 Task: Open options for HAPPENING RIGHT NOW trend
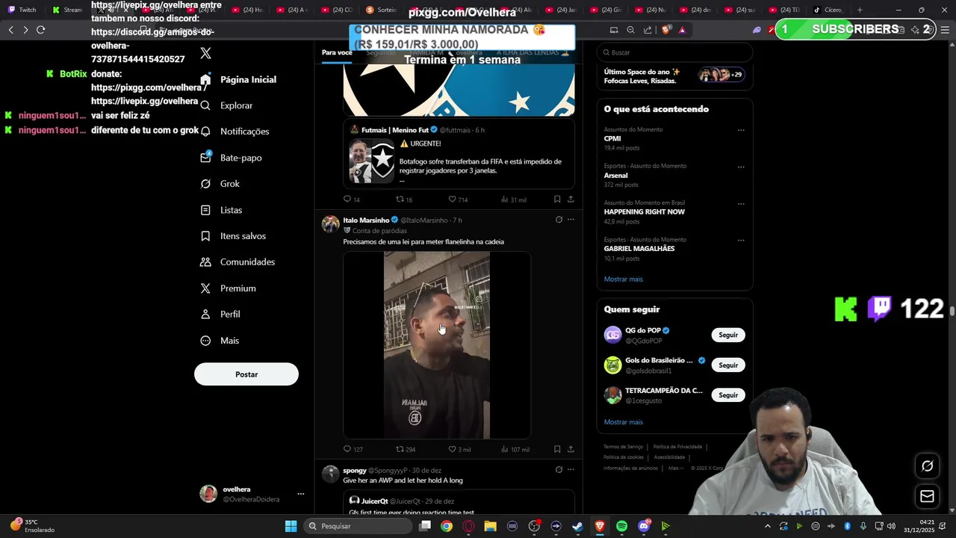[x=741, y=203]
